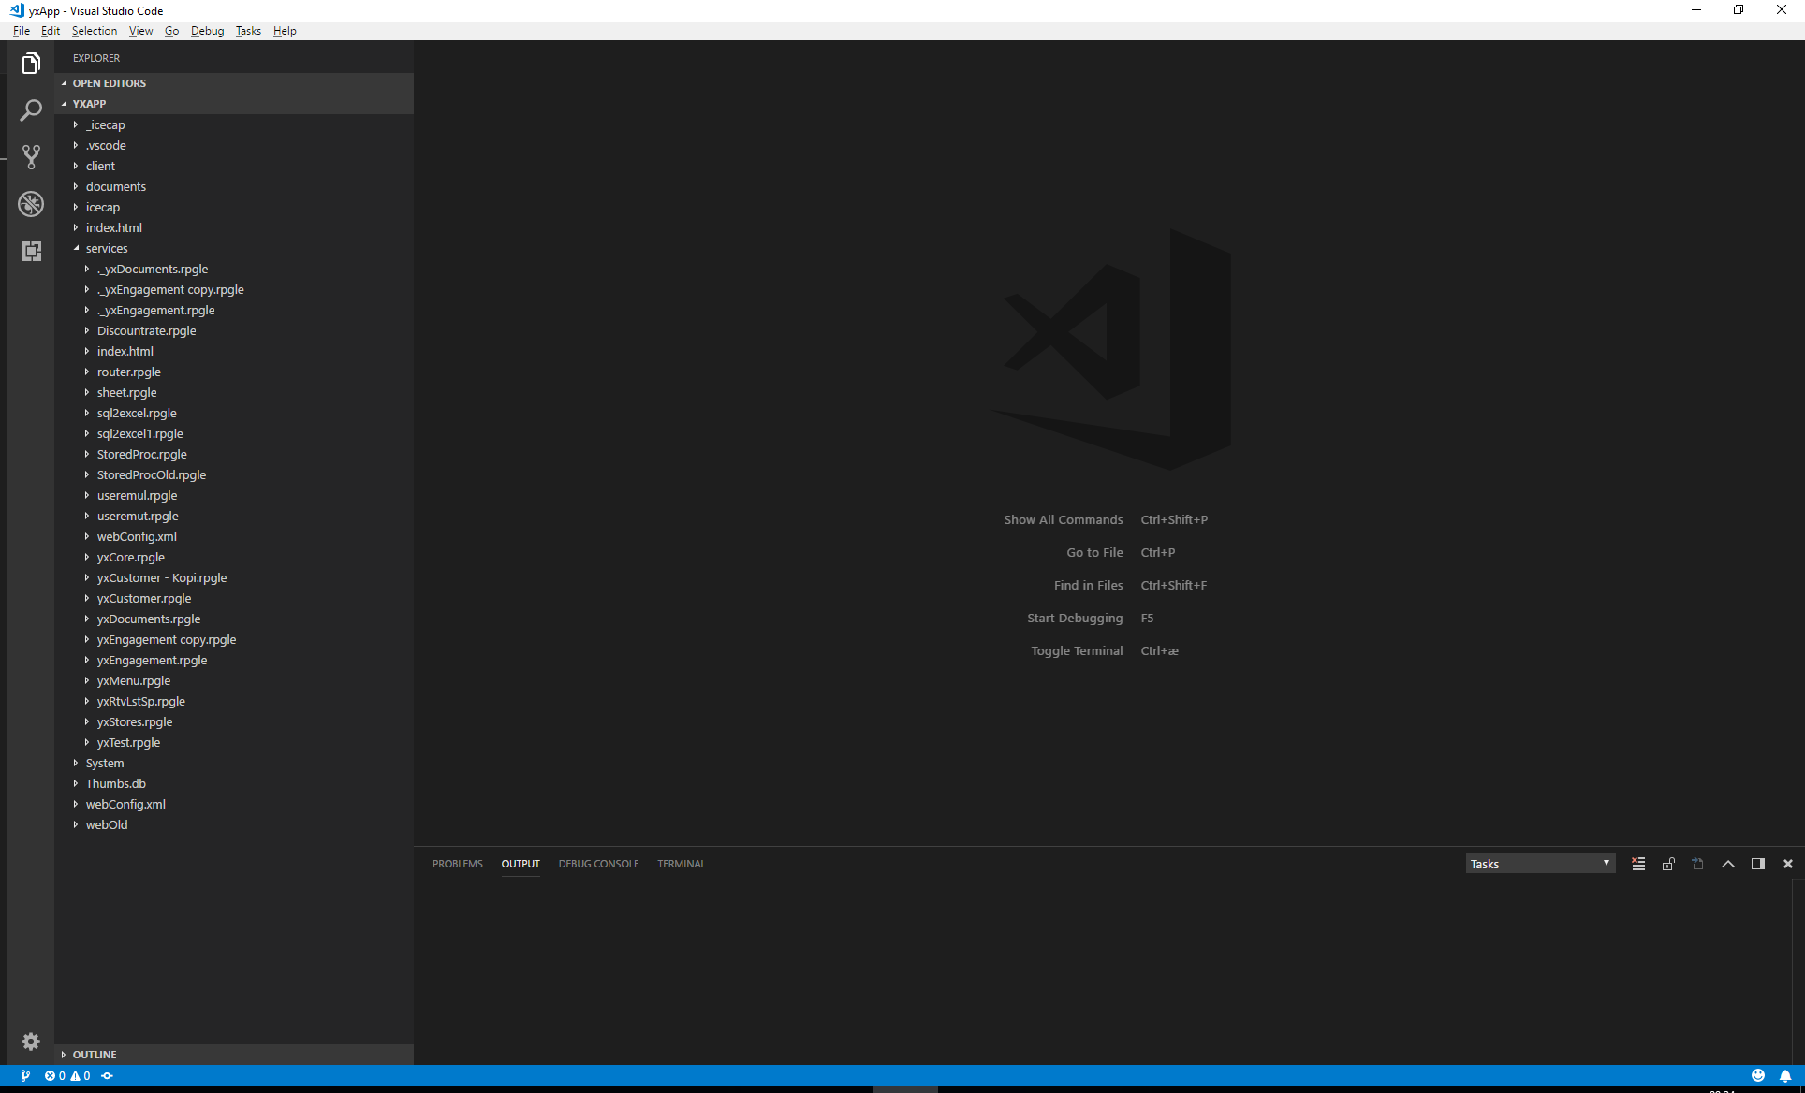Select yxCustomer.rpgle in the file tree

pyautogui.click(x=142, y=598)
